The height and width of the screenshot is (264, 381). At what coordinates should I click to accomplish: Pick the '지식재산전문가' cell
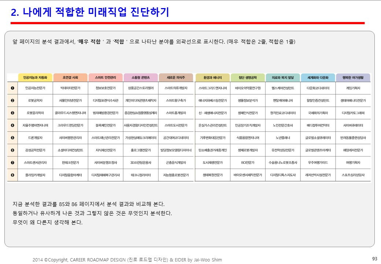click(x=106, y=150)
